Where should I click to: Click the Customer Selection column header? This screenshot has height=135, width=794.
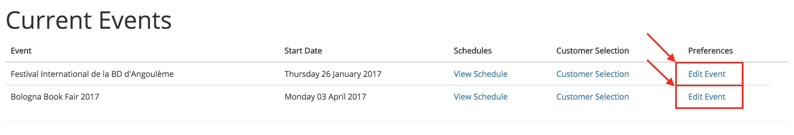(592, 50)
